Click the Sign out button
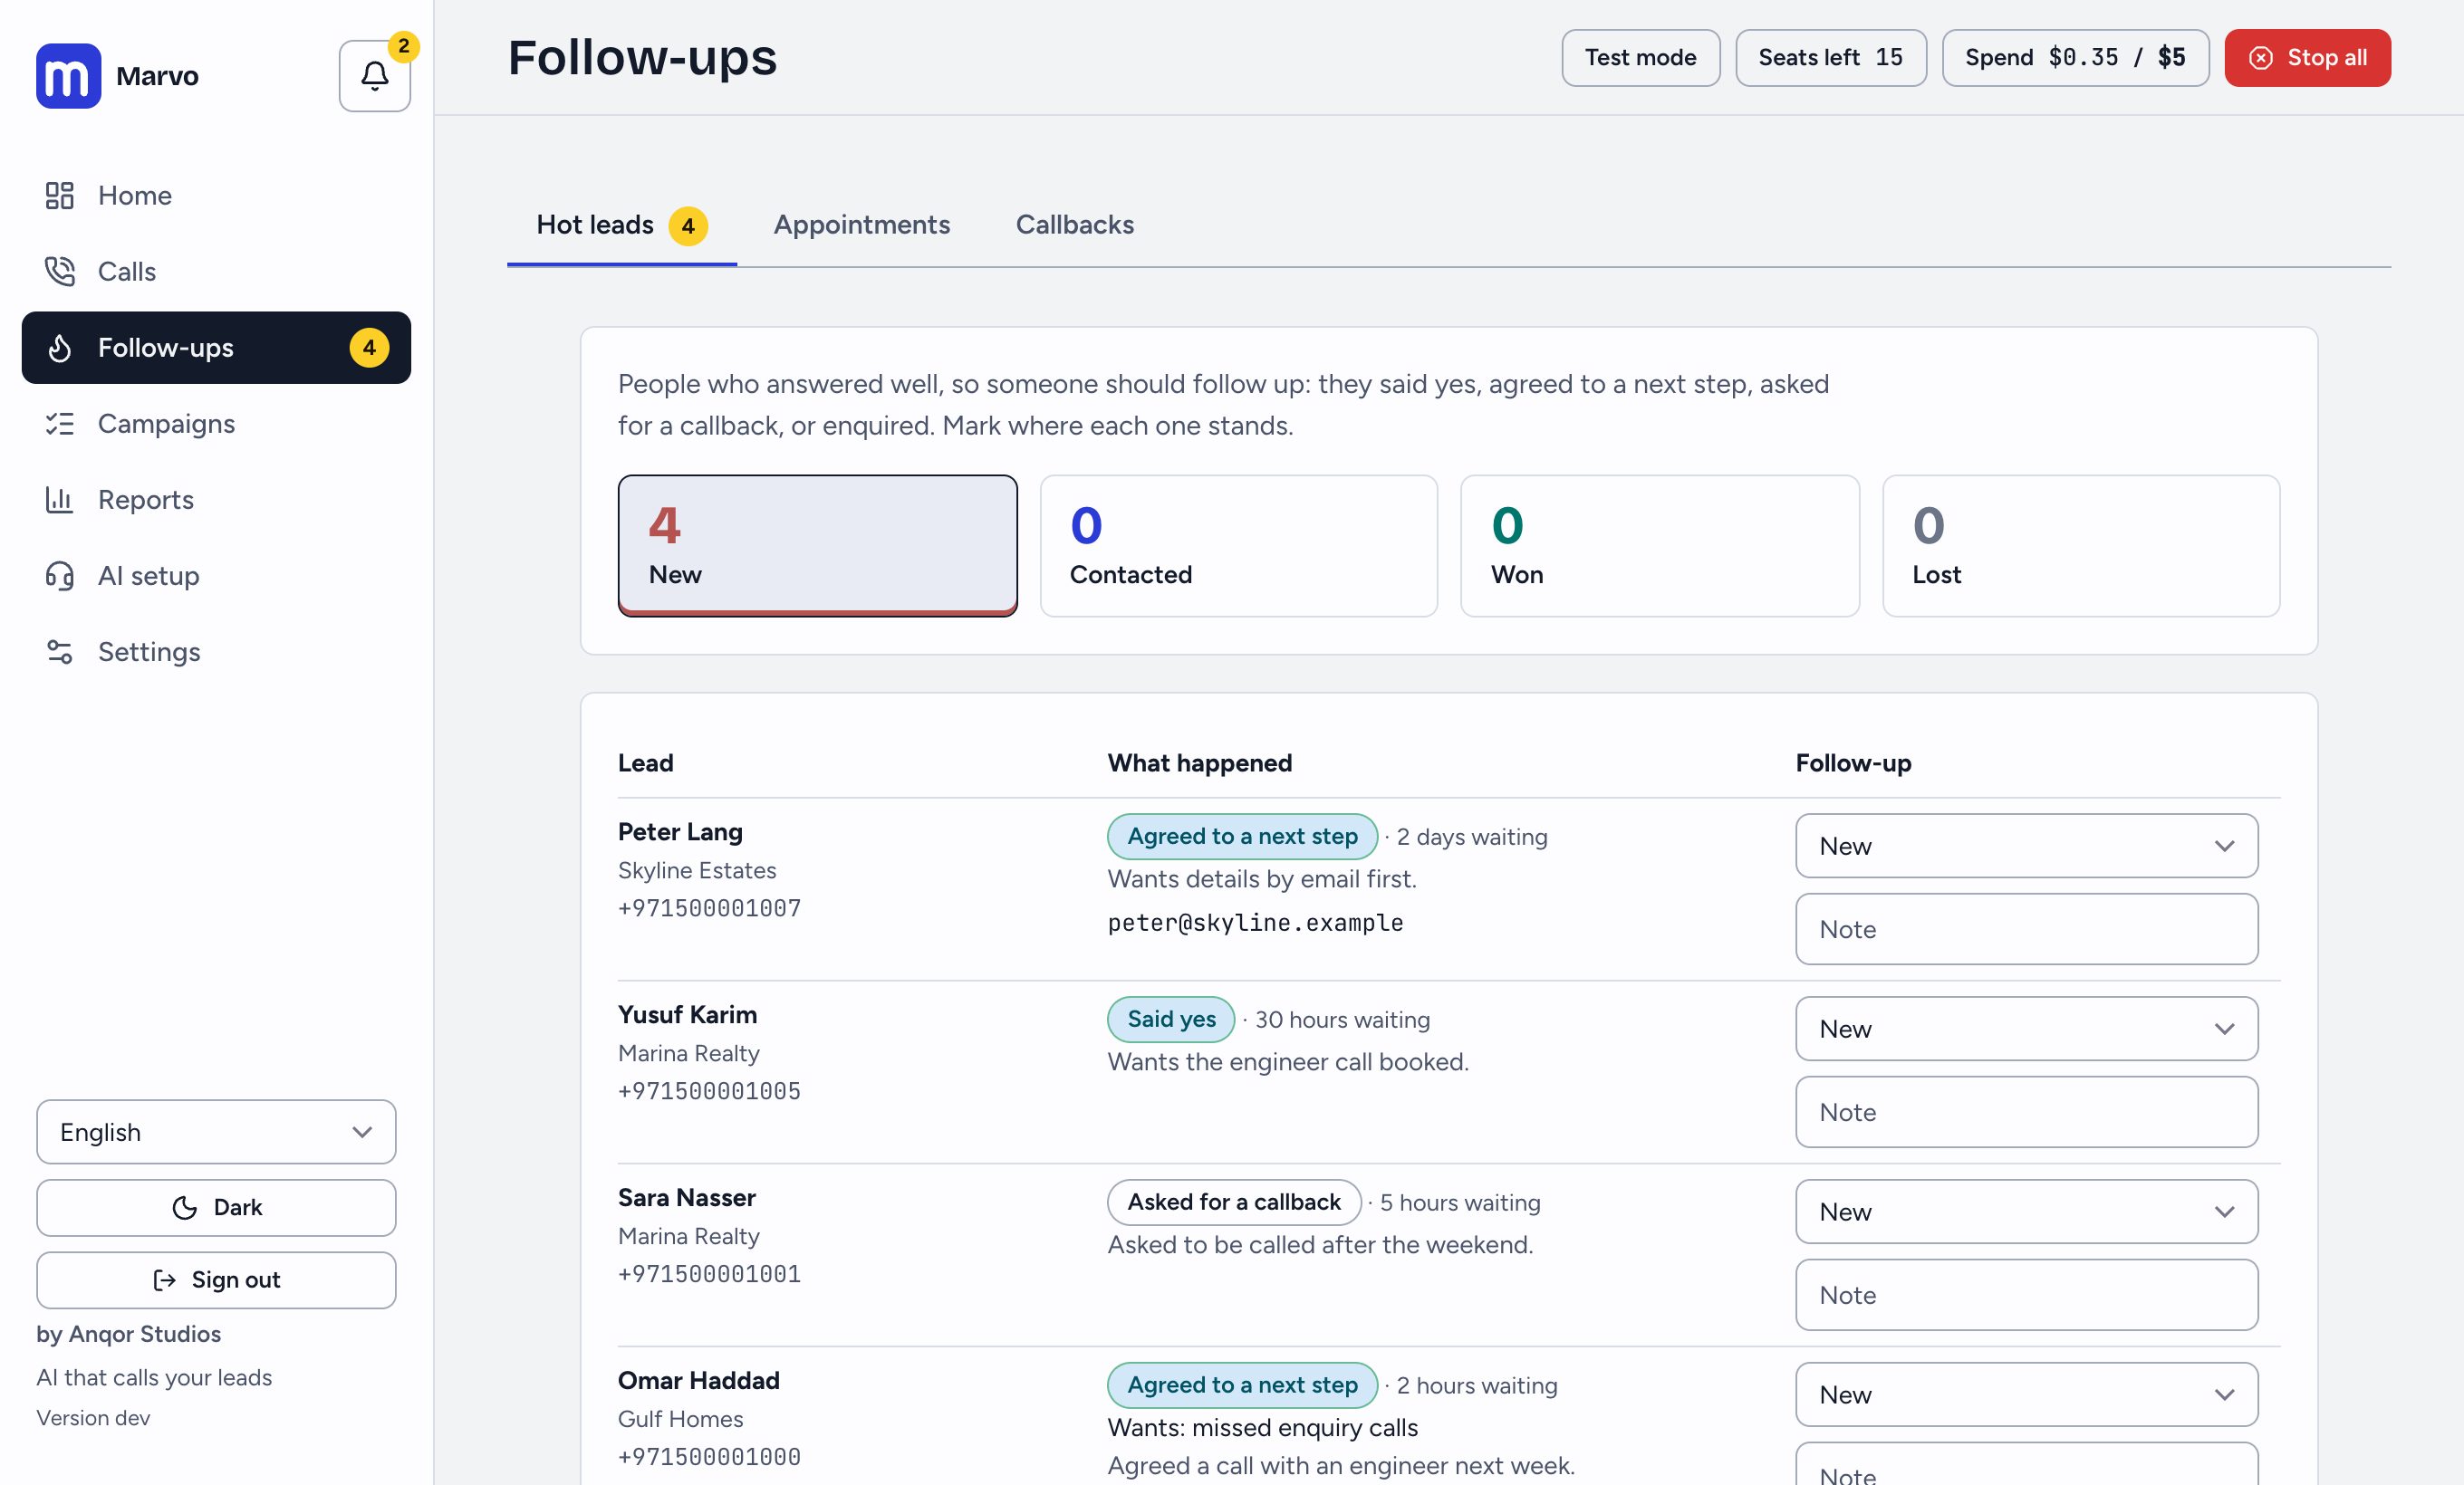 [216, 1280]
